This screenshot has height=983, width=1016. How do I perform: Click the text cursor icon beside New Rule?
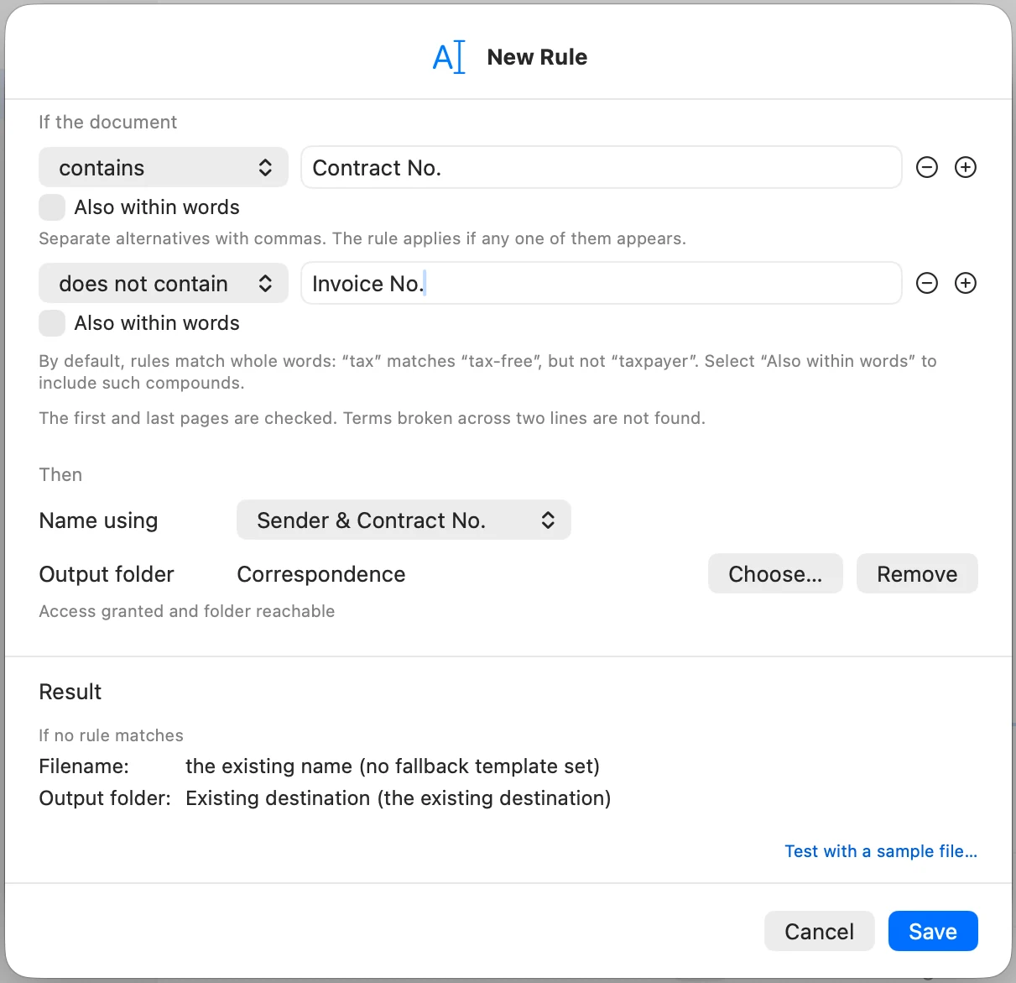(x=449, y=57)
